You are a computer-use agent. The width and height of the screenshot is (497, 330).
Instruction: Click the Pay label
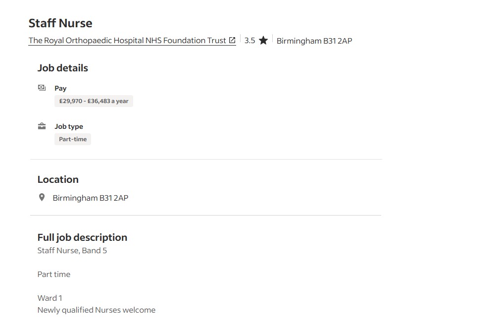pyautogui.click(x=60, y=88)
